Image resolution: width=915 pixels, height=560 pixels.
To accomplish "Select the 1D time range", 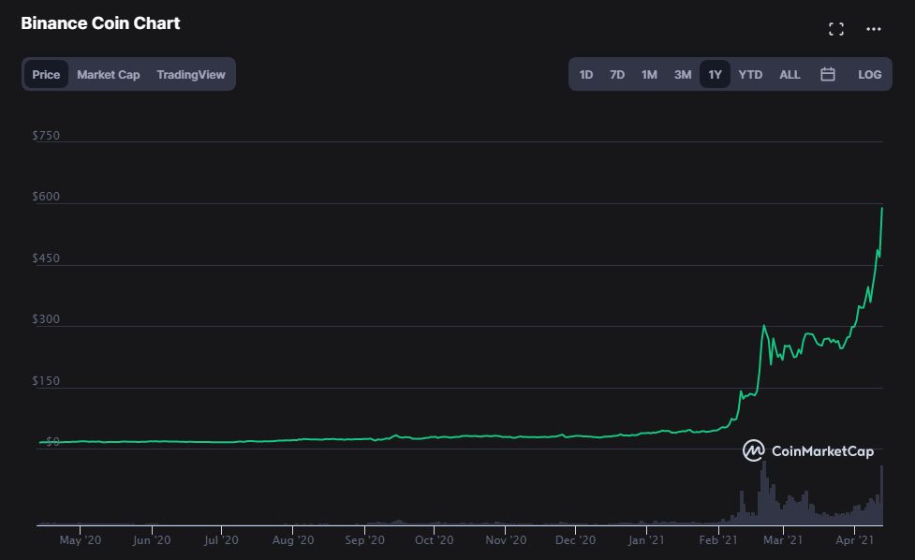I will [586, 75].
